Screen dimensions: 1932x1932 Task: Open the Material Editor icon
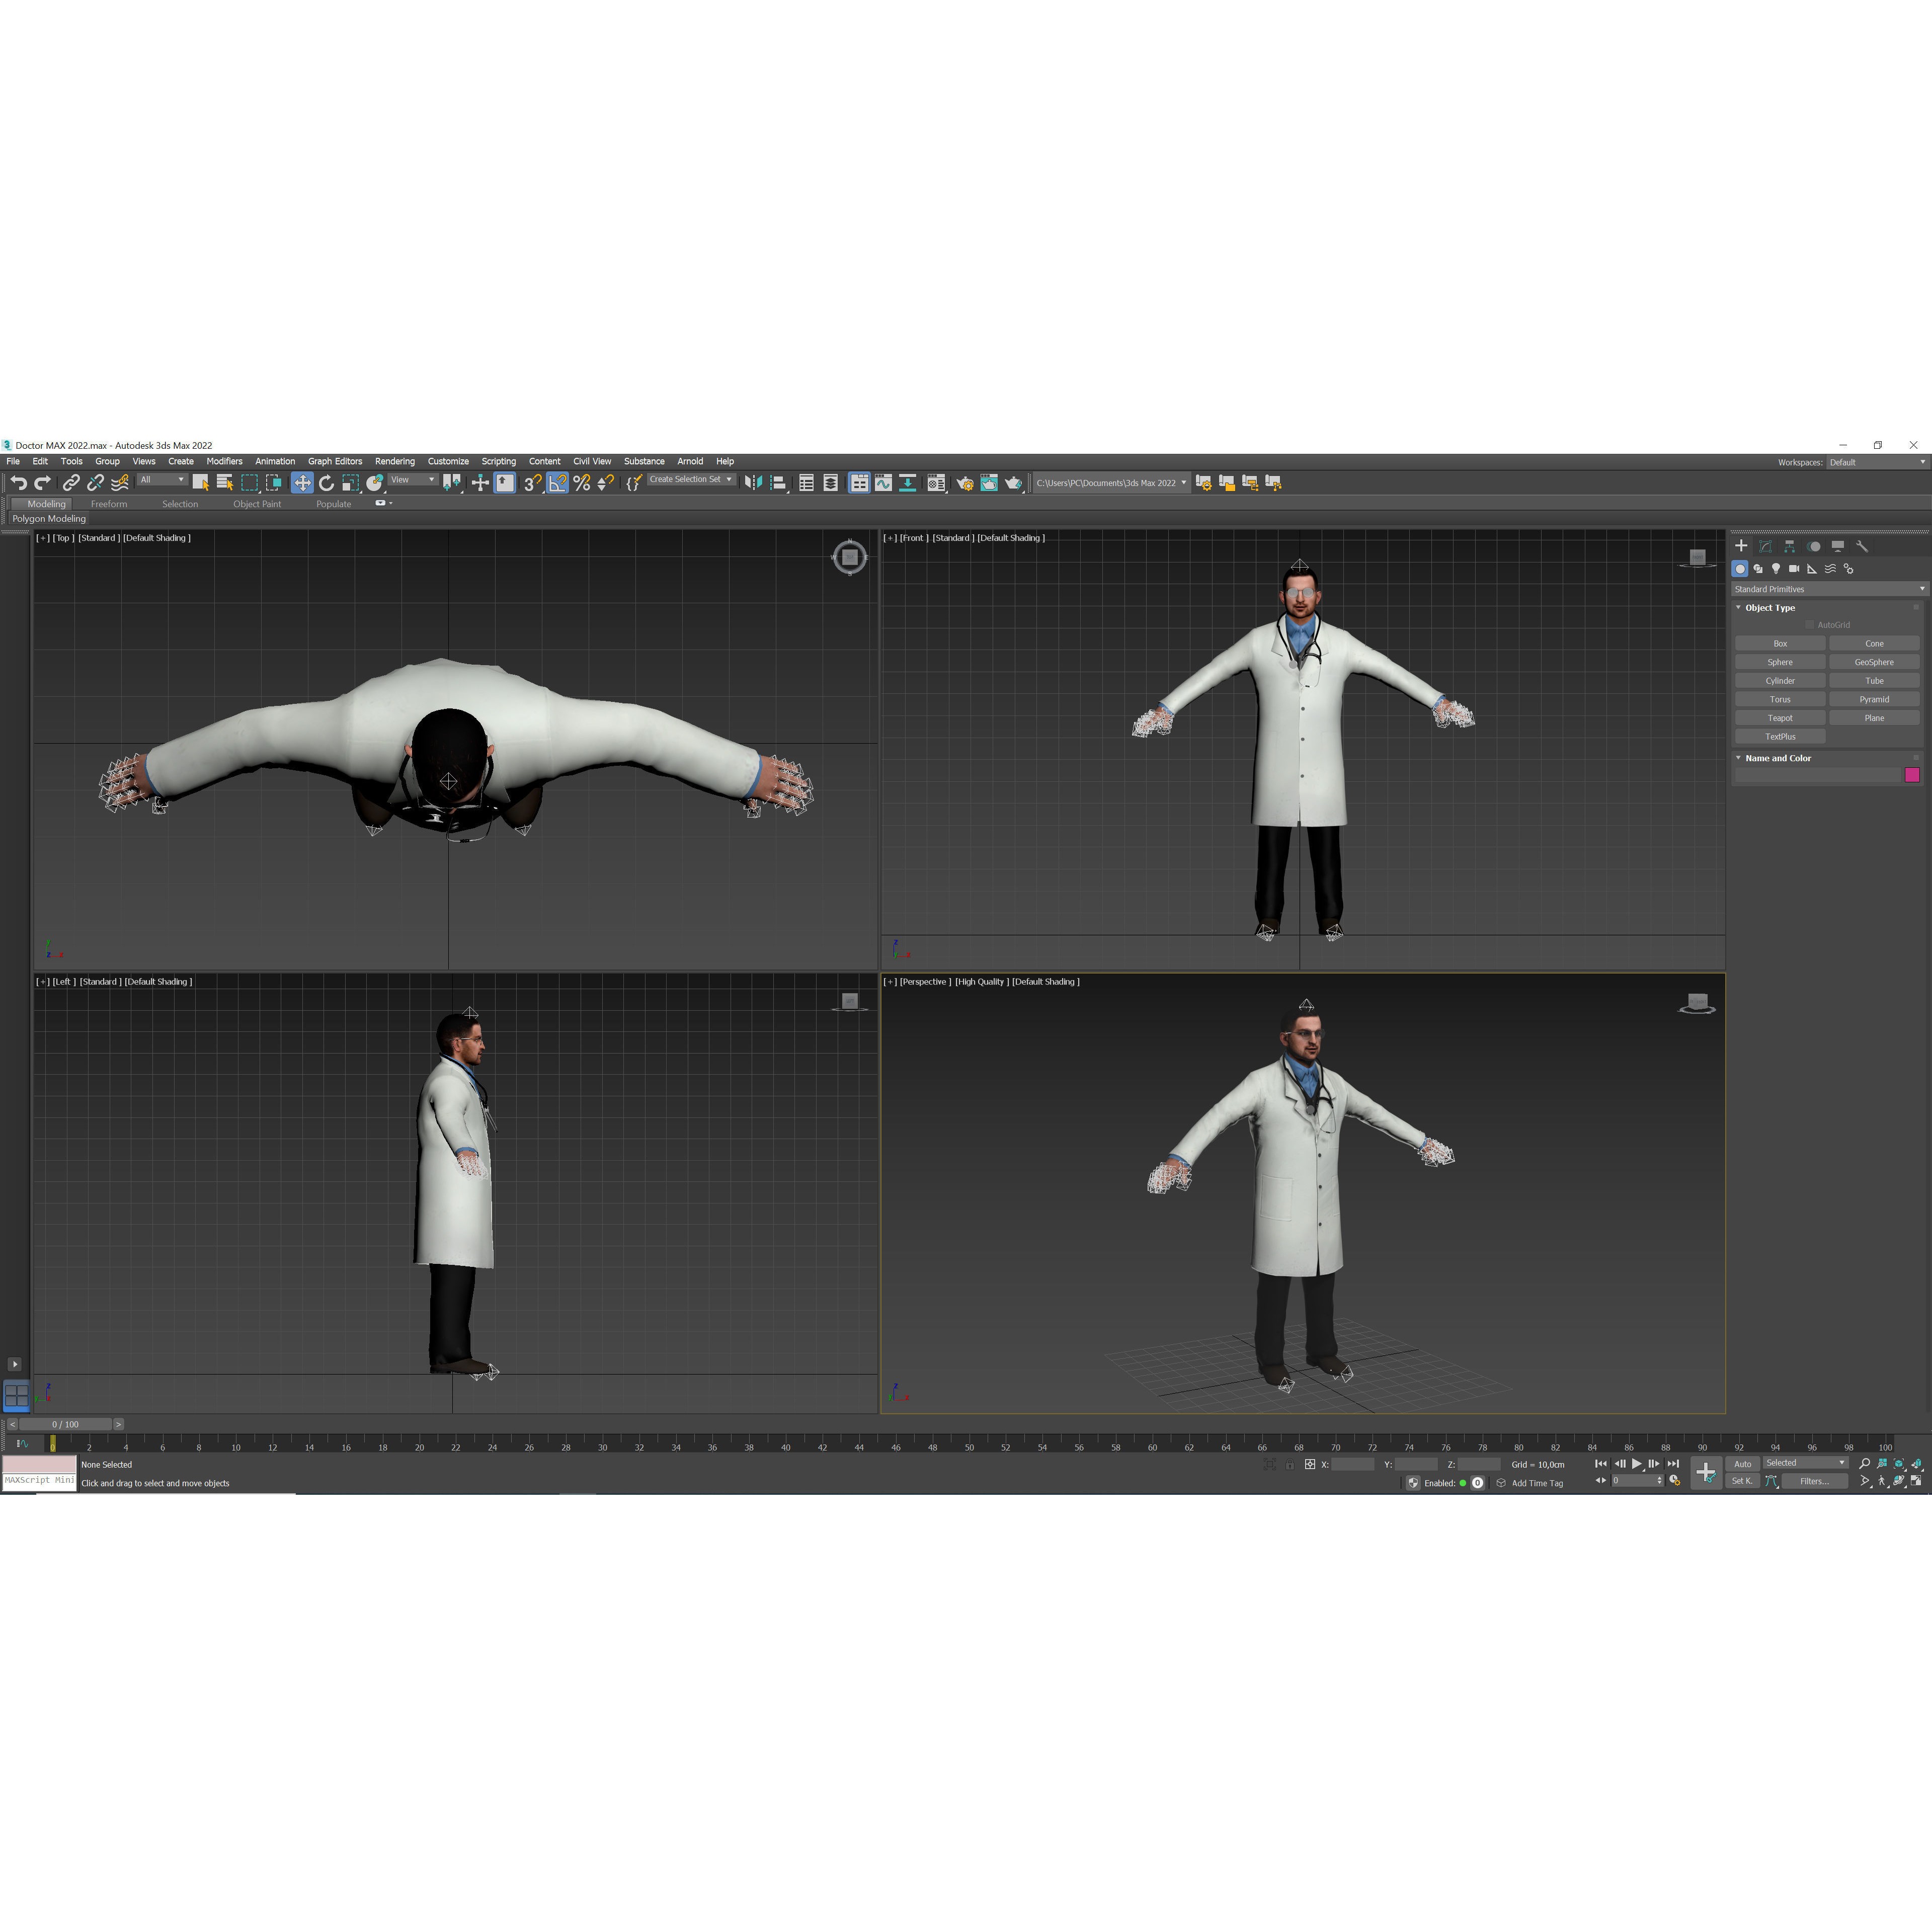937,483
